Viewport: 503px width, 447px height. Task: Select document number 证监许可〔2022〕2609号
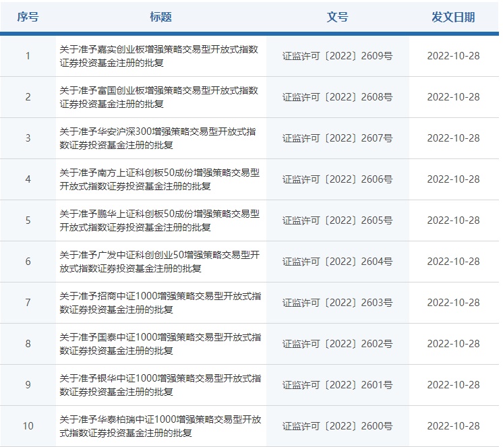(x=338, y=56)
